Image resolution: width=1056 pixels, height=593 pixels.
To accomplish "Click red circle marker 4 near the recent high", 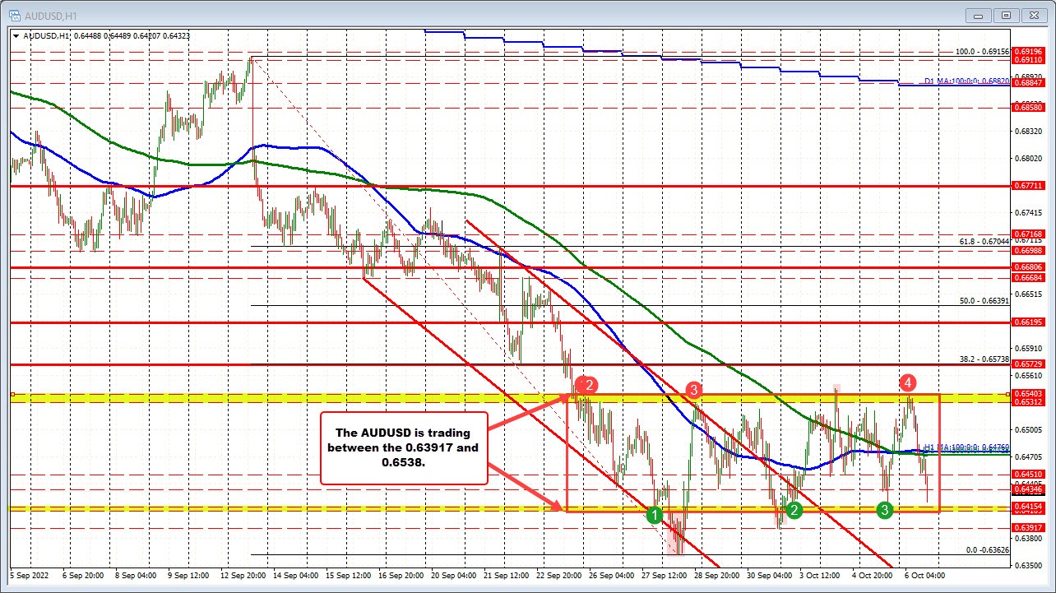I will click(x=907, y=382).
